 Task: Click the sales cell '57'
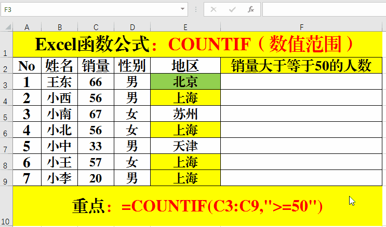pos(96,162)
